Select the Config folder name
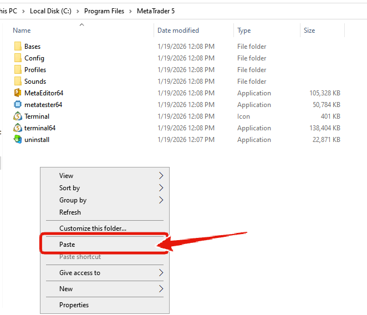 coord(34,58)
